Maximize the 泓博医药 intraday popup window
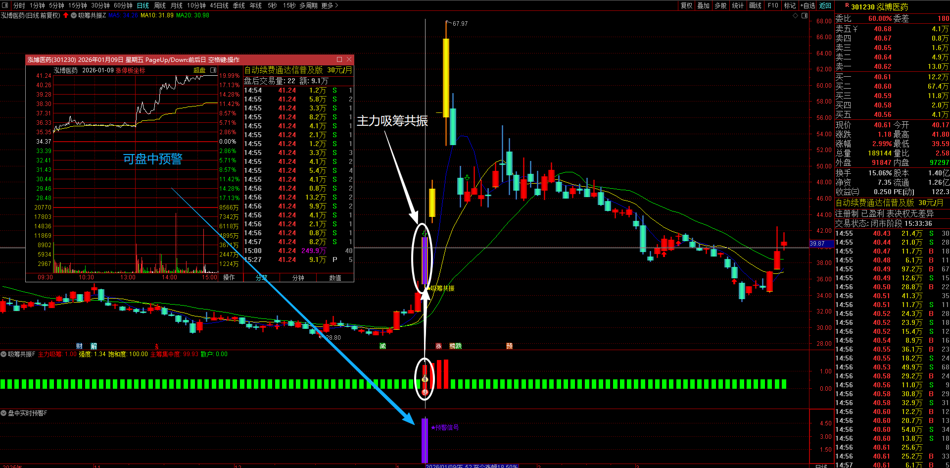Screen dimensions: 950x468 pos(339,59)
